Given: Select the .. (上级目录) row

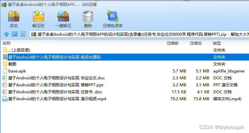Looking at the screenshot, I should point(125,50).
